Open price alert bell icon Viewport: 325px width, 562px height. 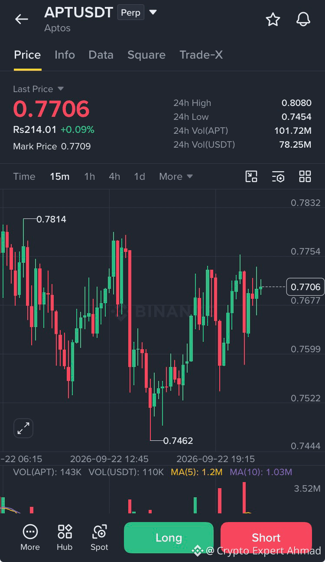(303, 19)
